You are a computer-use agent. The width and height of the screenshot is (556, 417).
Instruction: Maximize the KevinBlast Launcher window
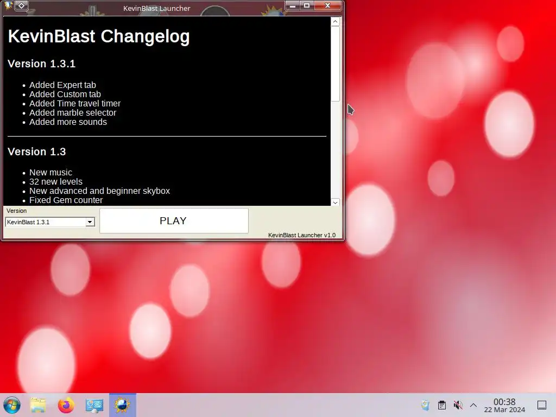pos(307,5)
